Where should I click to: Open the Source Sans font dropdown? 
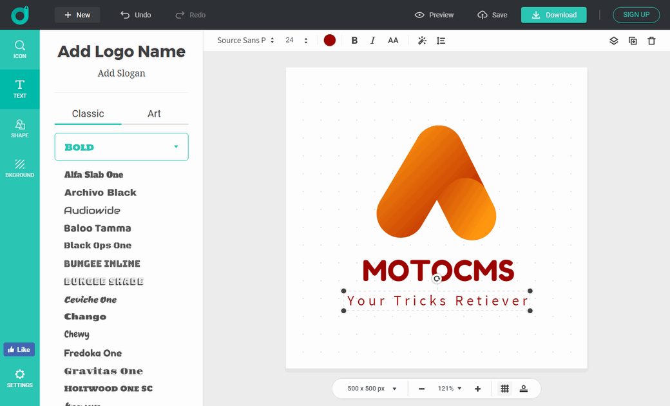[x=245, y=41]
